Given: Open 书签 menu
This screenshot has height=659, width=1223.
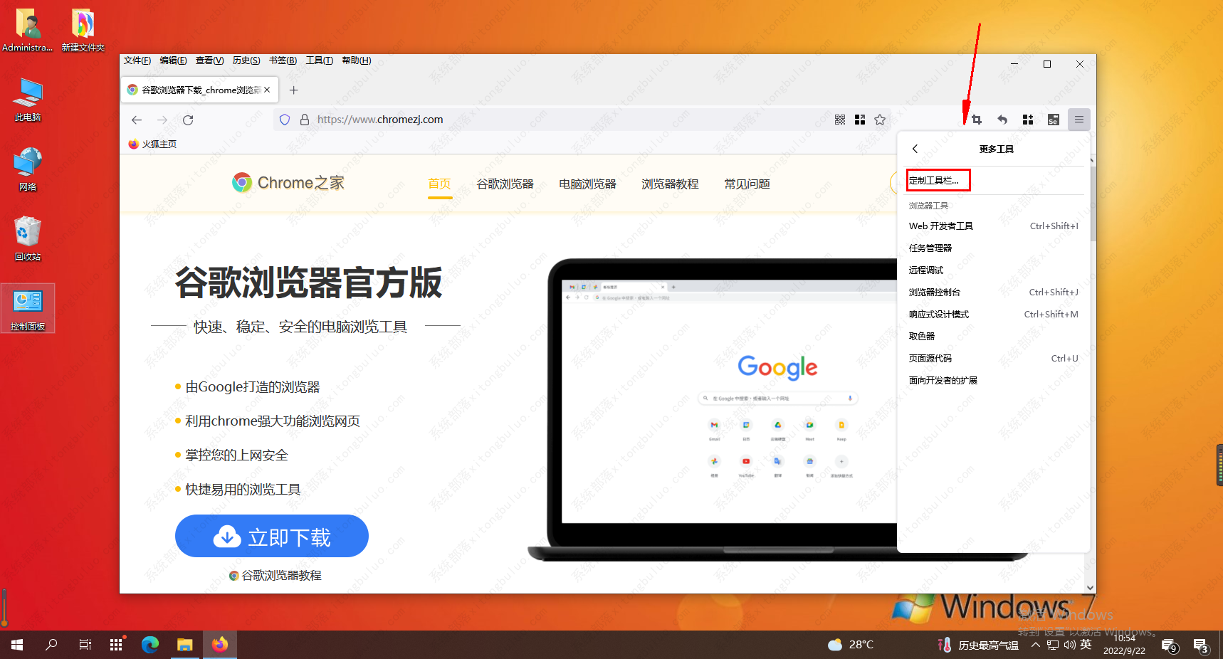Looking at the screenshot, I should [x=283, y=60].
